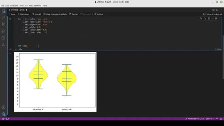Click the violin plot output image

click(55, 82)
